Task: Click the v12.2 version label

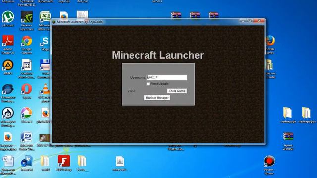Action: [131, 91]
